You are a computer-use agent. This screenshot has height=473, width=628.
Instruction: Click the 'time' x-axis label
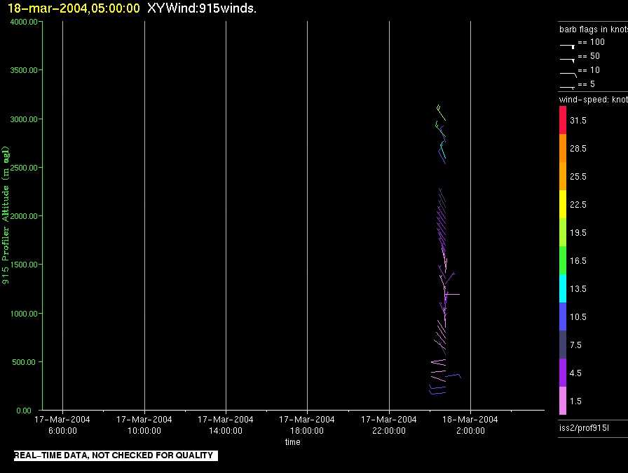click(293, 441)
